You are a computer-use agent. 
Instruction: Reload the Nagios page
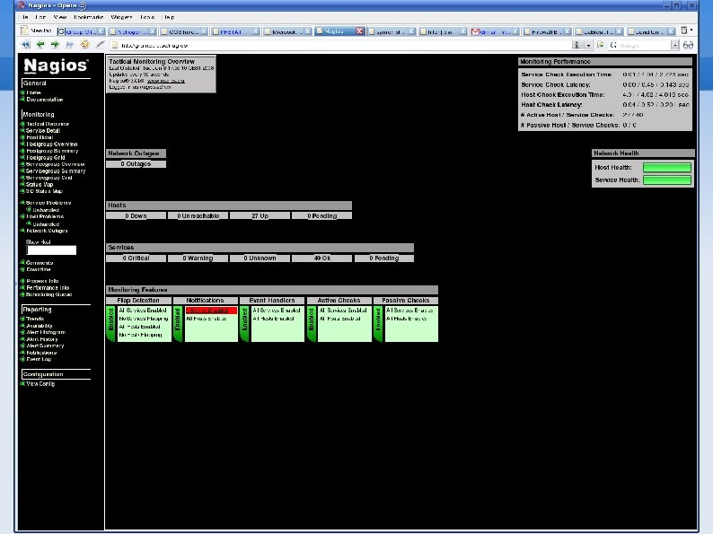click(x=84, y=45)
